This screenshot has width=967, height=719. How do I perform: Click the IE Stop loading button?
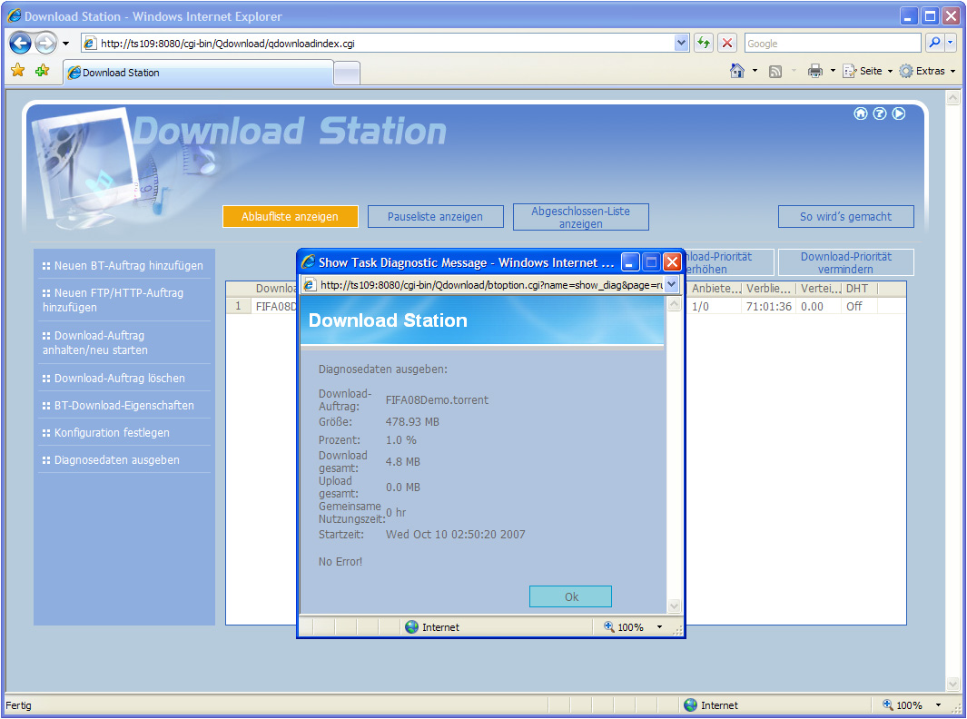(727, 43)
